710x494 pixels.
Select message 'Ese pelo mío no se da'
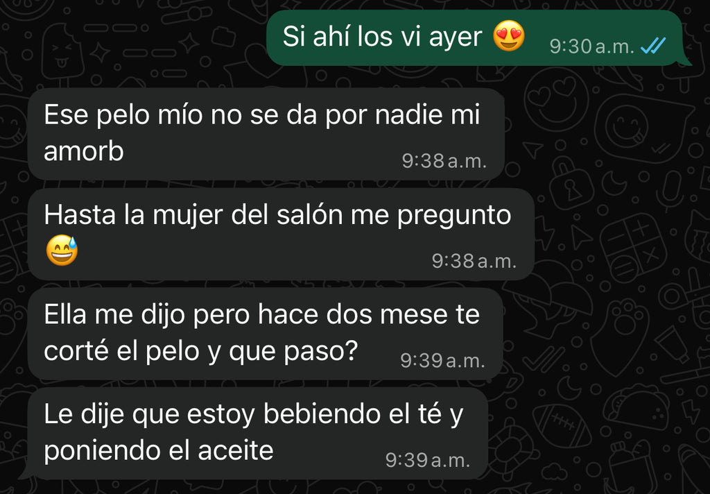point(266,134)
